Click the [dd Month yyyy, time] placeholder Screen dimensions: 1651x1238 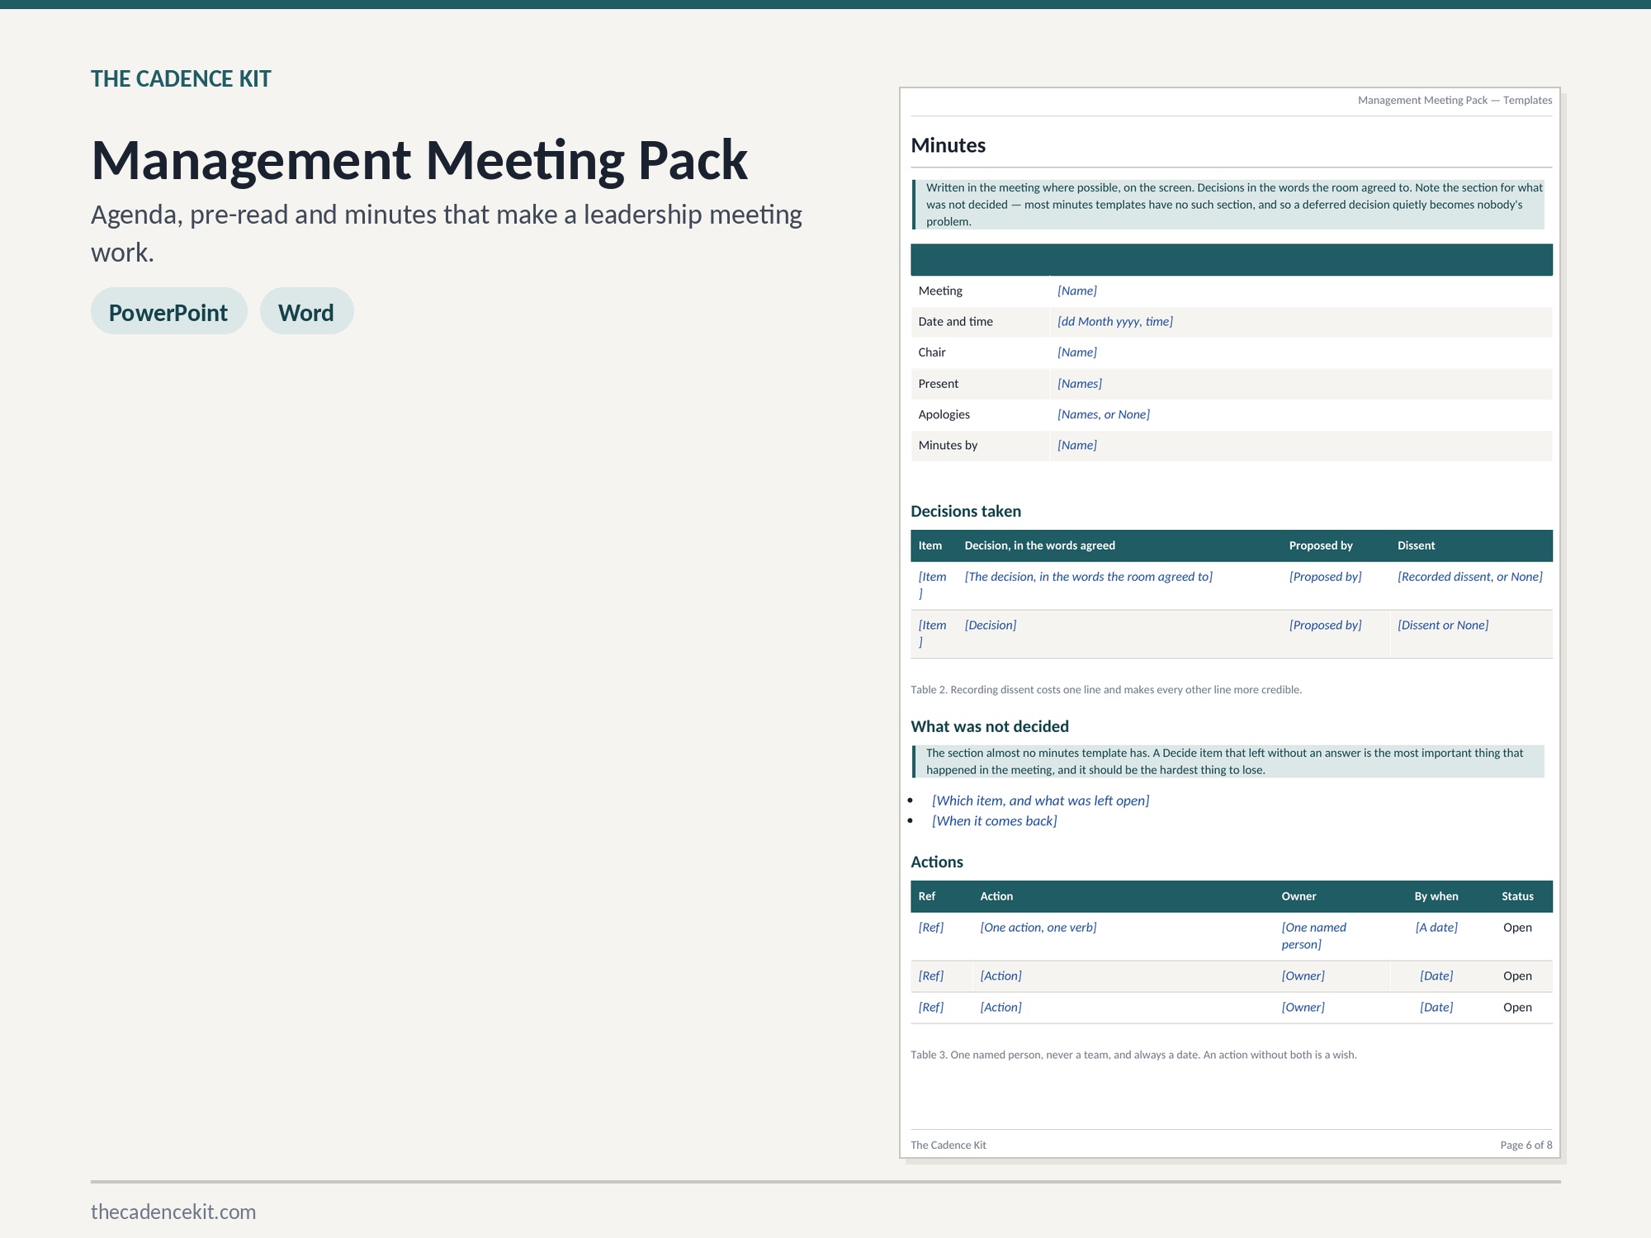pos(1114,321)
